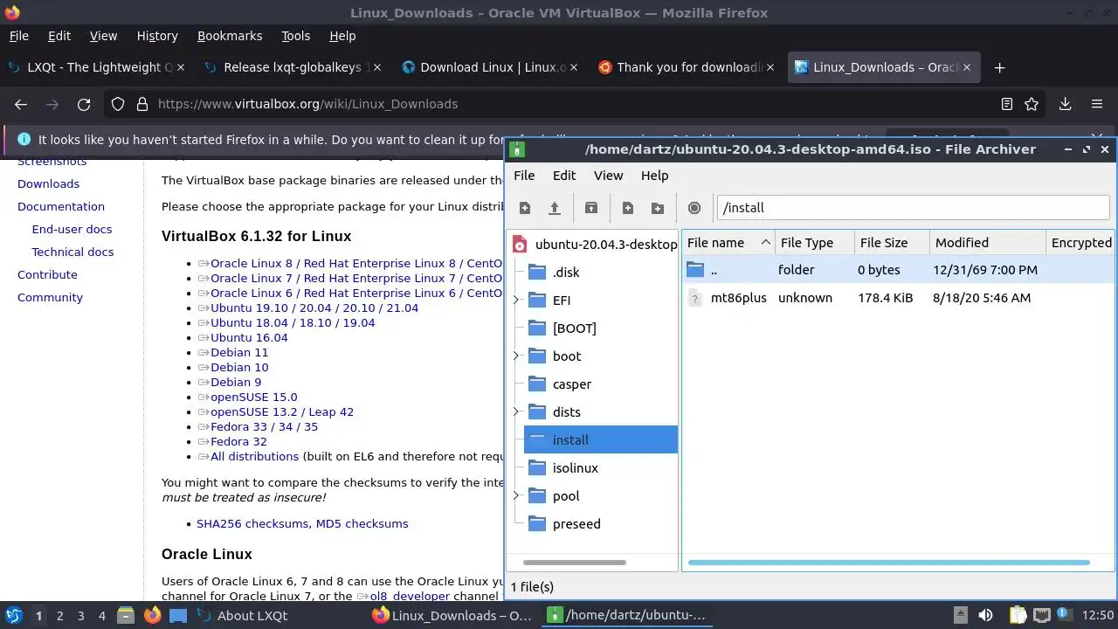Select the casper folder in tree
The width and height of the screenshot is (1118, 629).
pos(572,384)
